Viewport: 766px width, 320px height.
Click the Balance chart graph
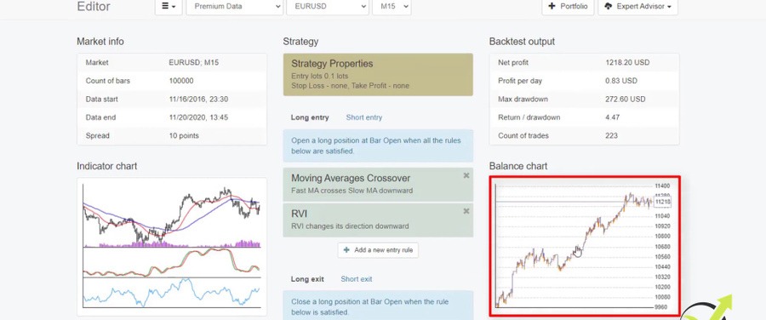click(x=584, y=246)
